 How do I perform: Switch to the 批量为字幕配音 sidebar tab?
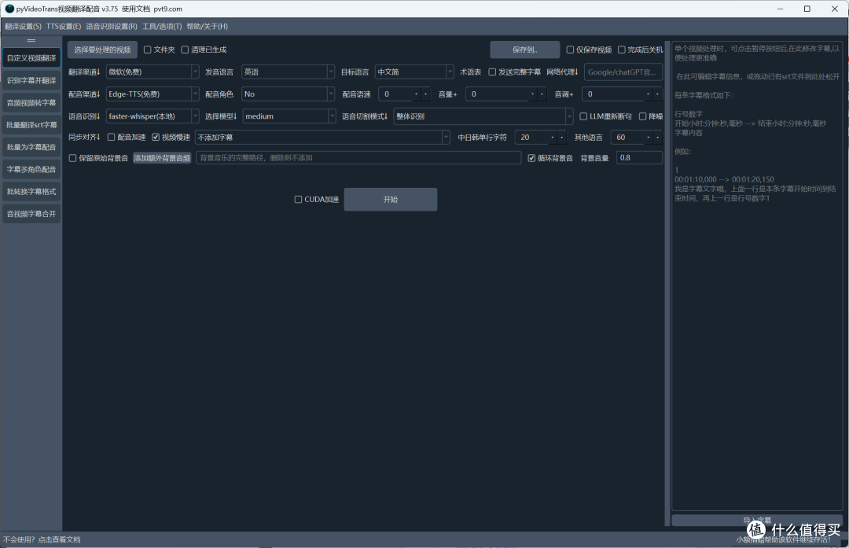click(31, 147)
